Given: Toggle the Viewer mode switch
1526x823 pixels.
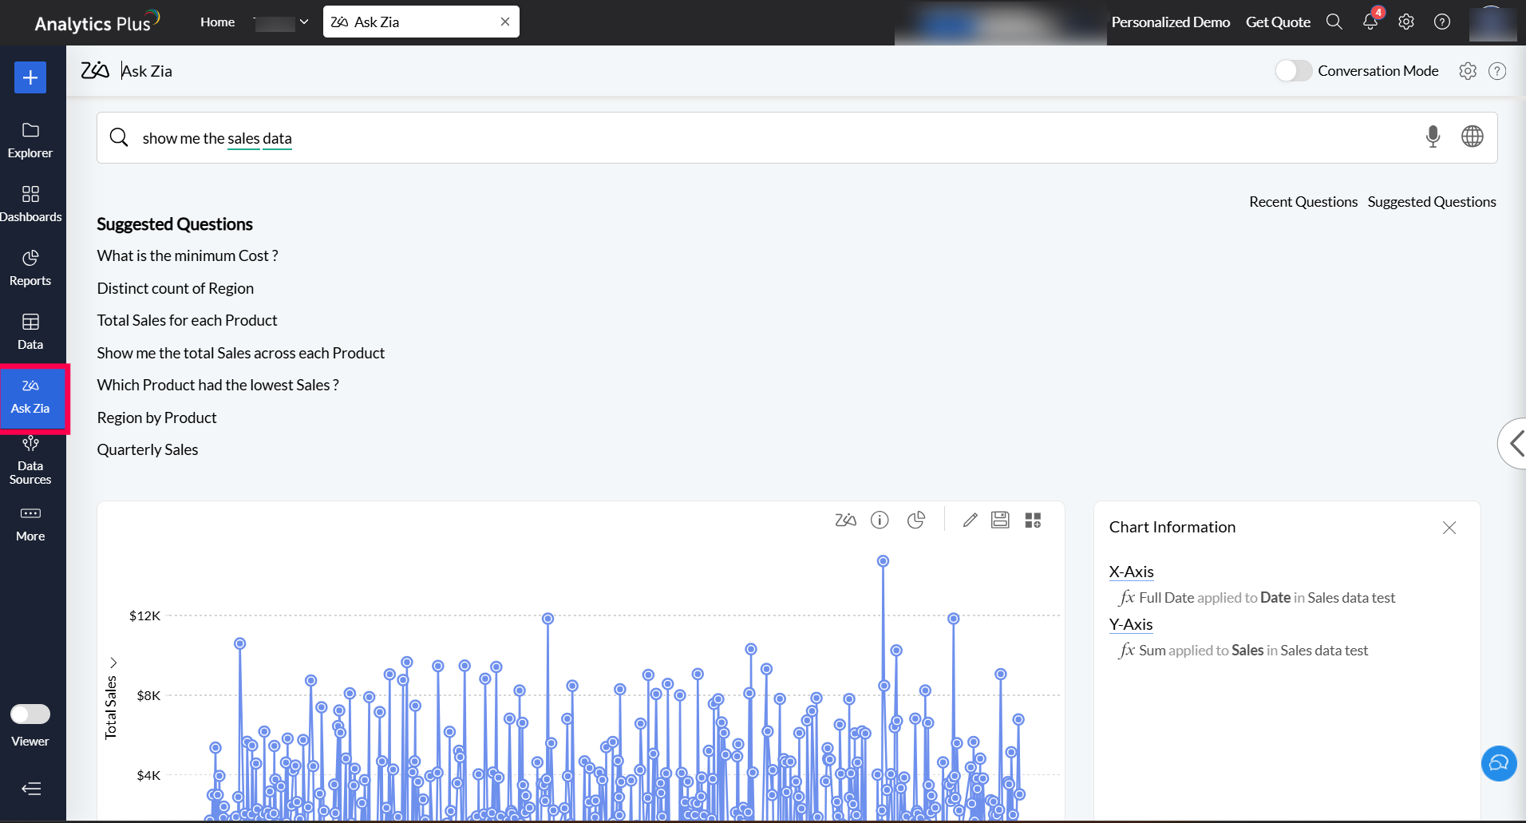Looking at the screenshot, I should click(30, 714).
